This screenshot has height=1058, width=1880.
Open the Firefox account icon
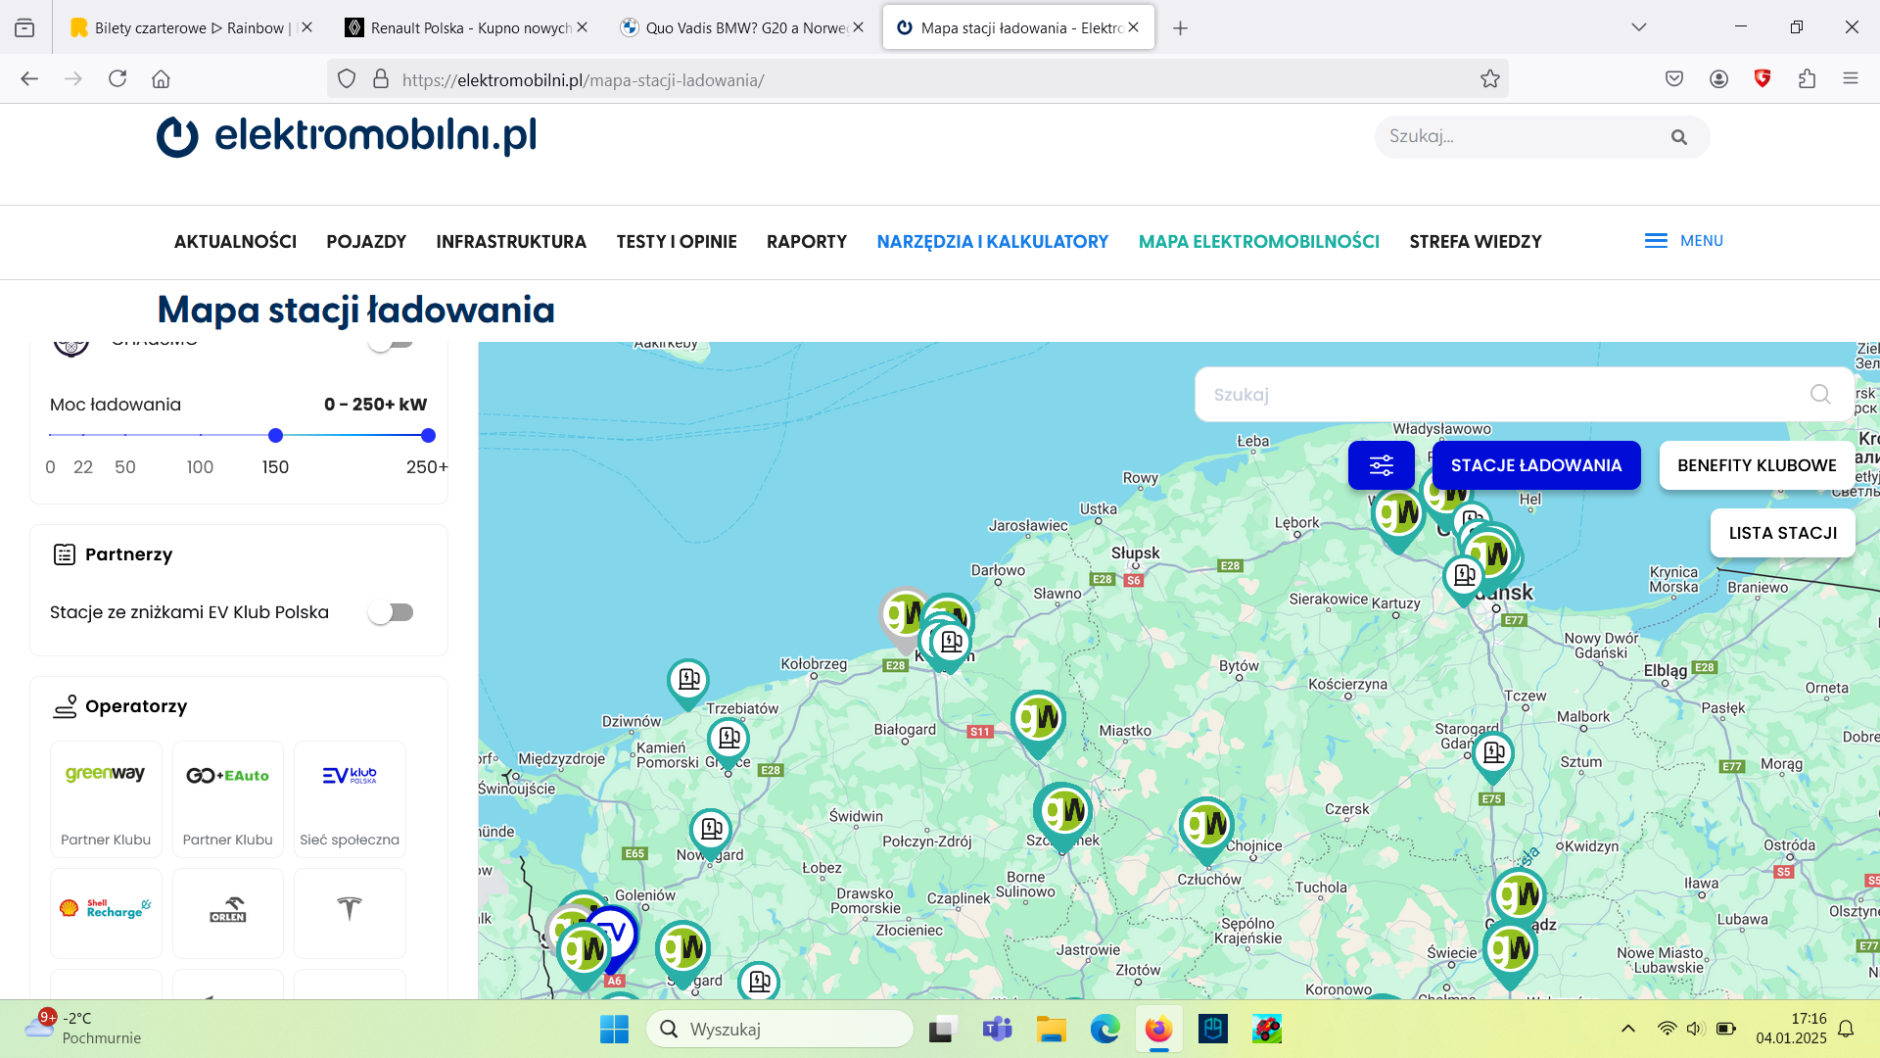(1718, 79)
